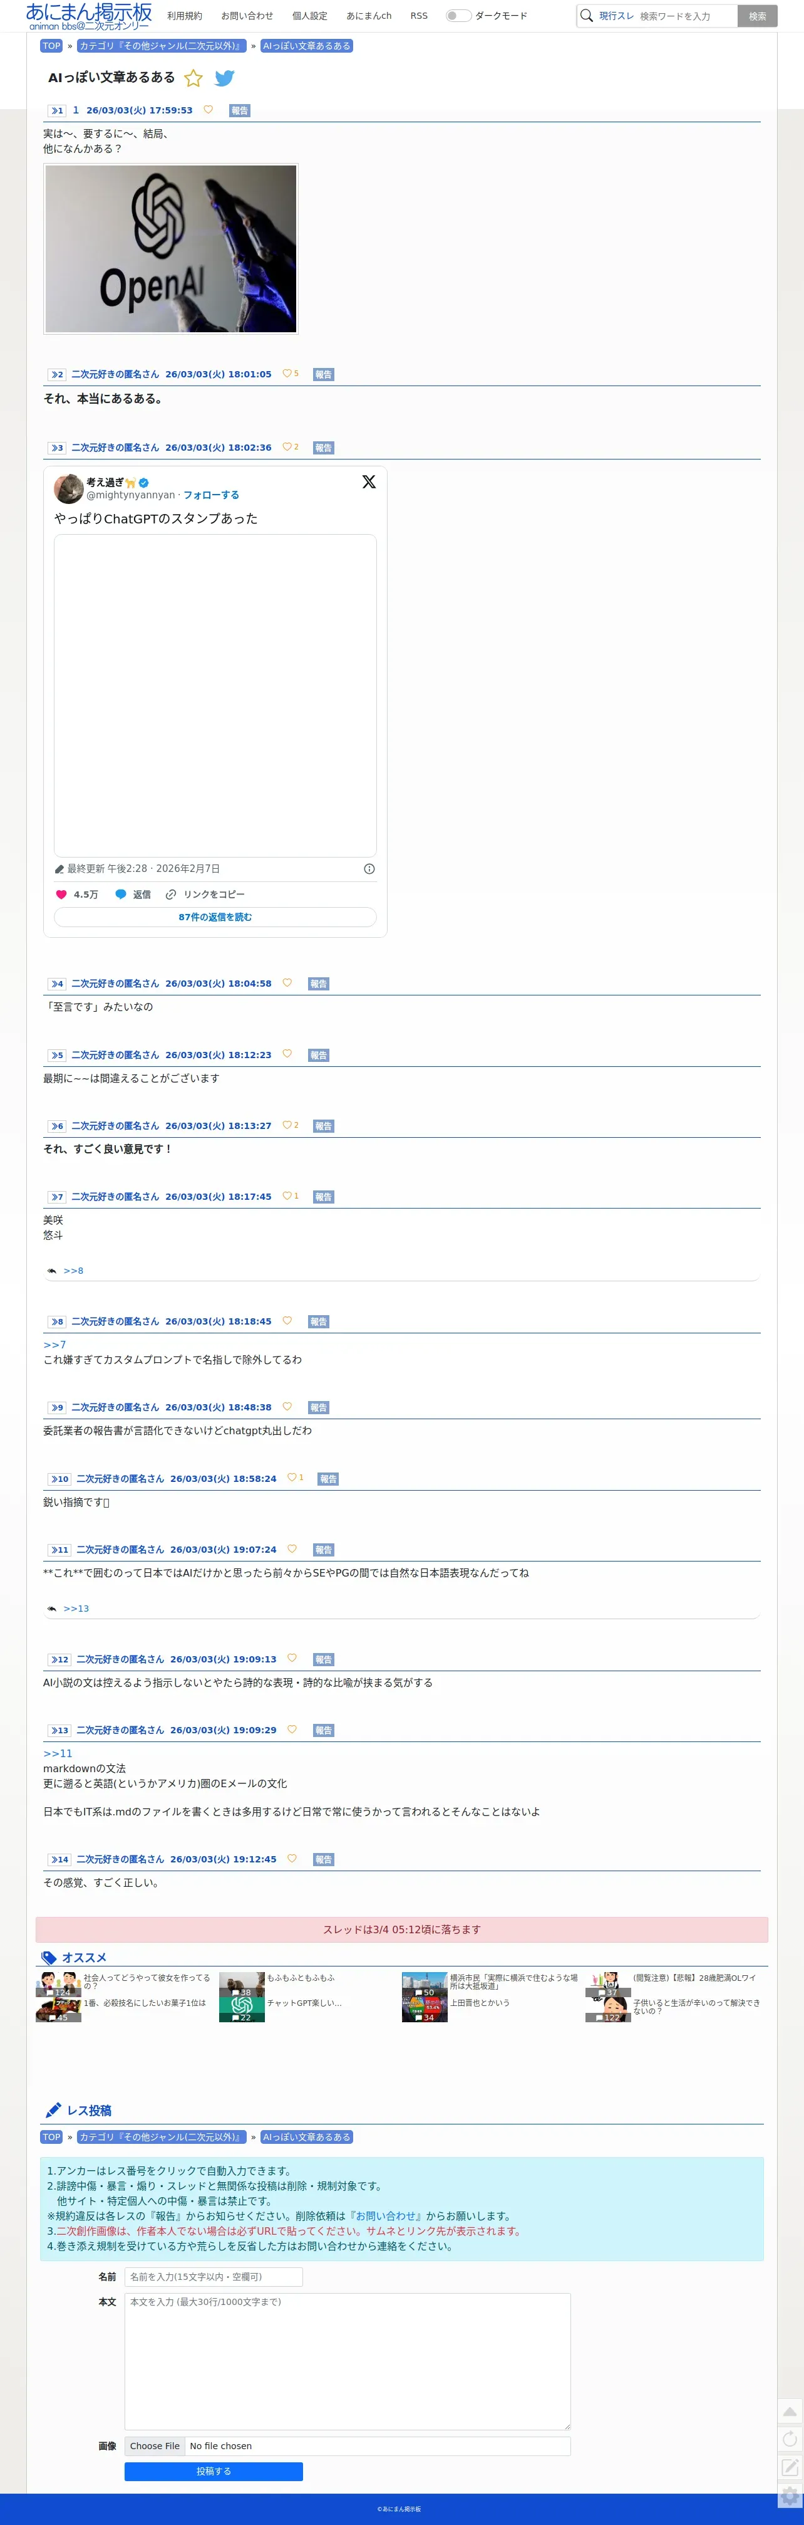Click the tweet author avatar of 考え過ぎ
The width and height of the screenshot is (804, 2525).
coord(68,488)
